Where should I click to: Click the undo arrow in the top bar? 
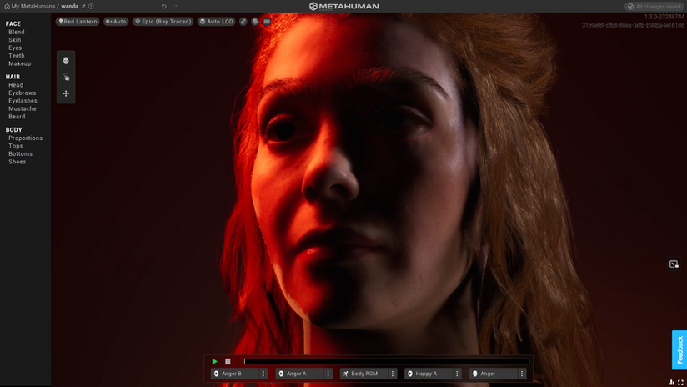click(x=164, y=6)
